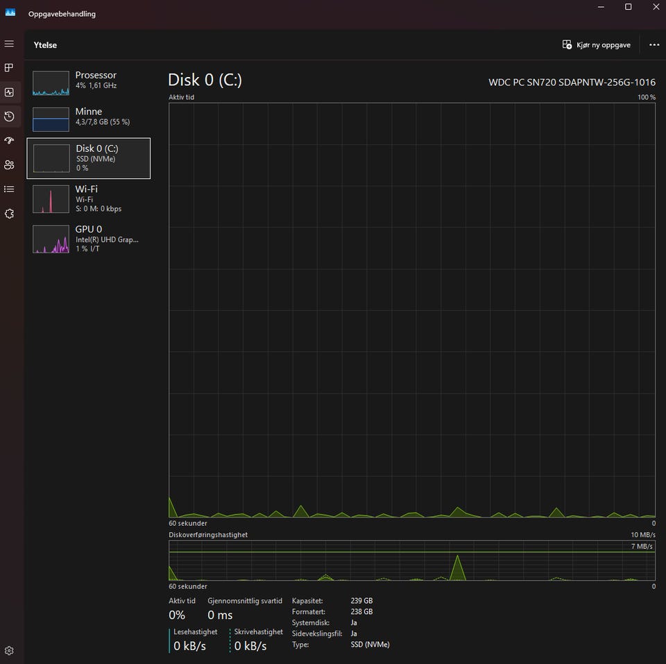
Task: Click the Lesehastighet value '0 kB/s'
Action: click(x=190, y=646)
